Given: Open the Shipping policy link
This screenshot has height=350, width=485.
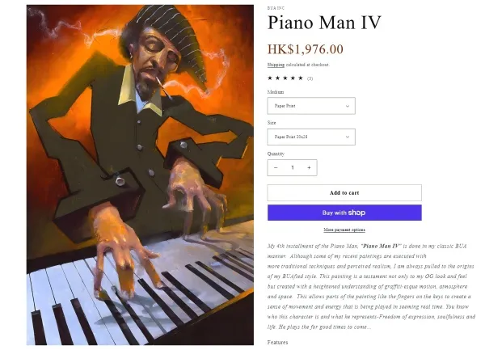Looking at the screenshot, I should point(276,65).
